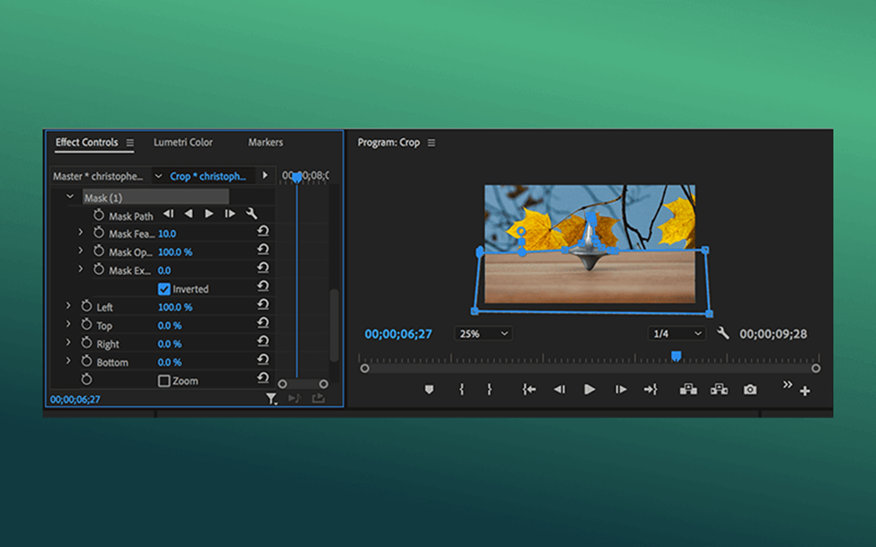Collapse the Mask (1) group

click(x=70, y=197)
